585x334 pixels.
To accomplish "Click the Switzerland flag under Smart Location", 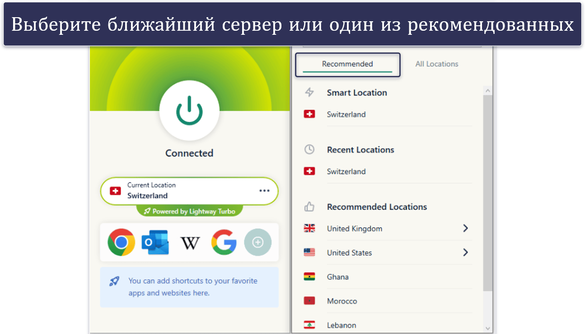I will (x=309, y=114).
